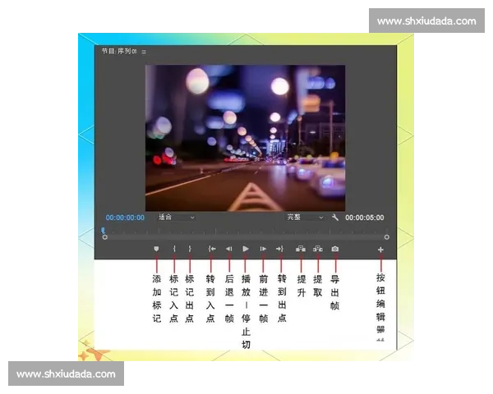The height and width of the screenshot is (394, 493).
Task: Go to the Out point
Action: 280,249
